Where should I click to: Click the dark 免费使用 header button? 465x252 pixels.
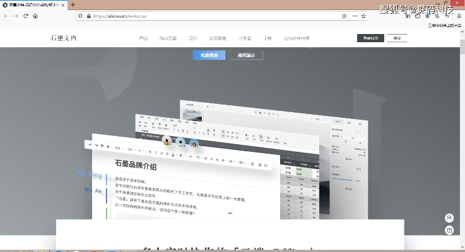tap(370, 38)
